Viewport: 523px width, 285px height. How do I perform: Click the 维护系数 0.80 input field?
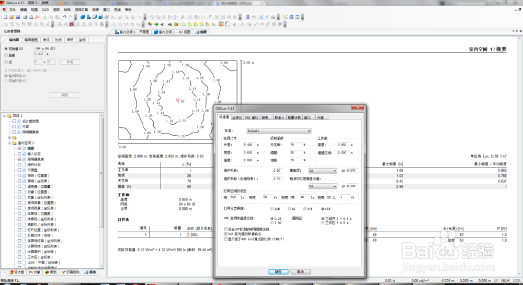click(x=277, y=171)
